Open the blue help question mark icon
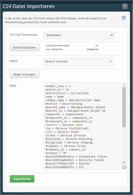Image resolution: width=133 pixels, height=195 pixels. (x=124, y=18)
